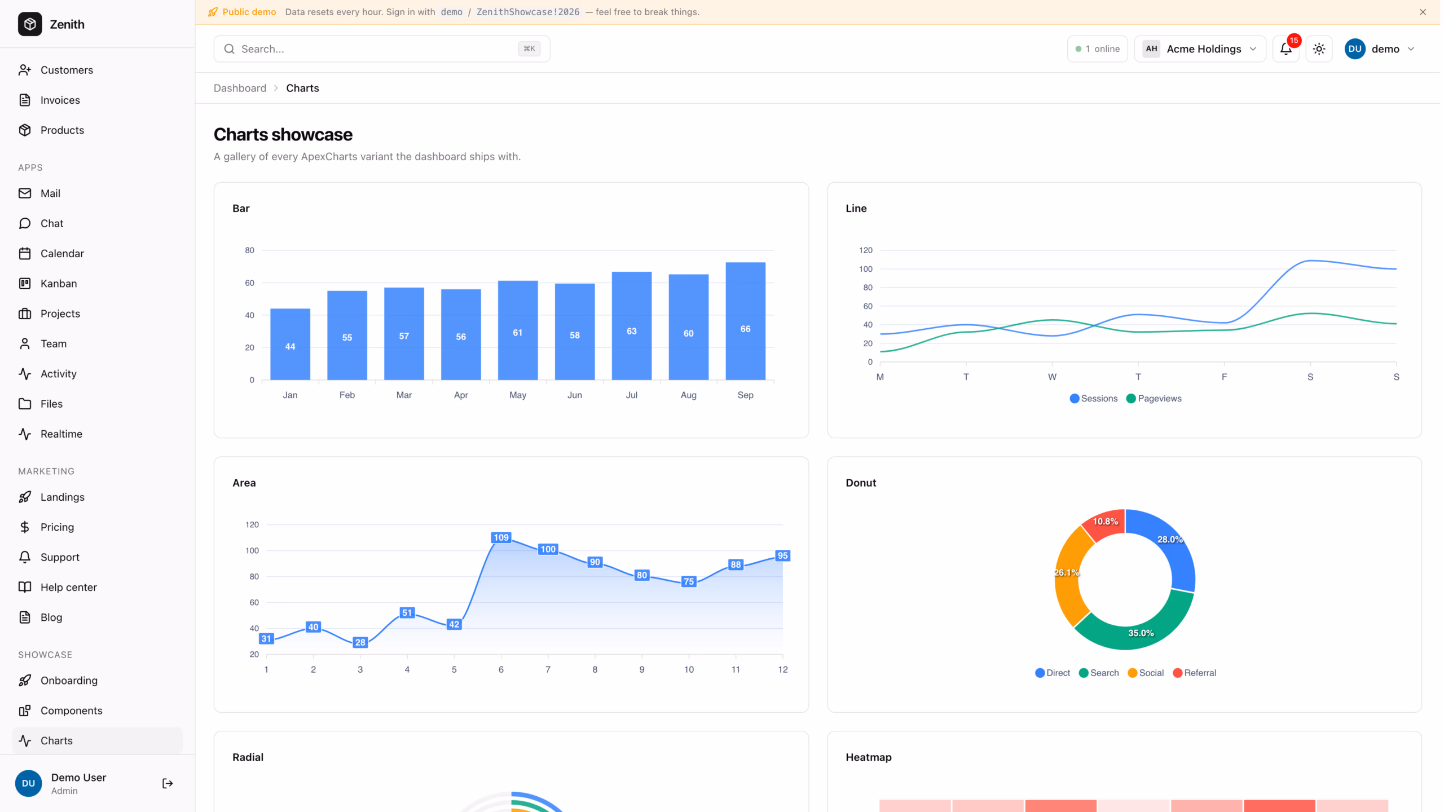This screenshot has width=1444, height=812.
Task: Open Landings via its rocket icon
Action: coord(25,497)
